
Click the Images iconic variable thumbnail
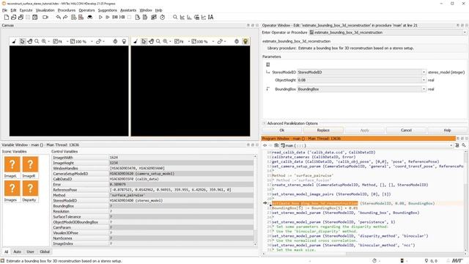click(x=12, y=188)
